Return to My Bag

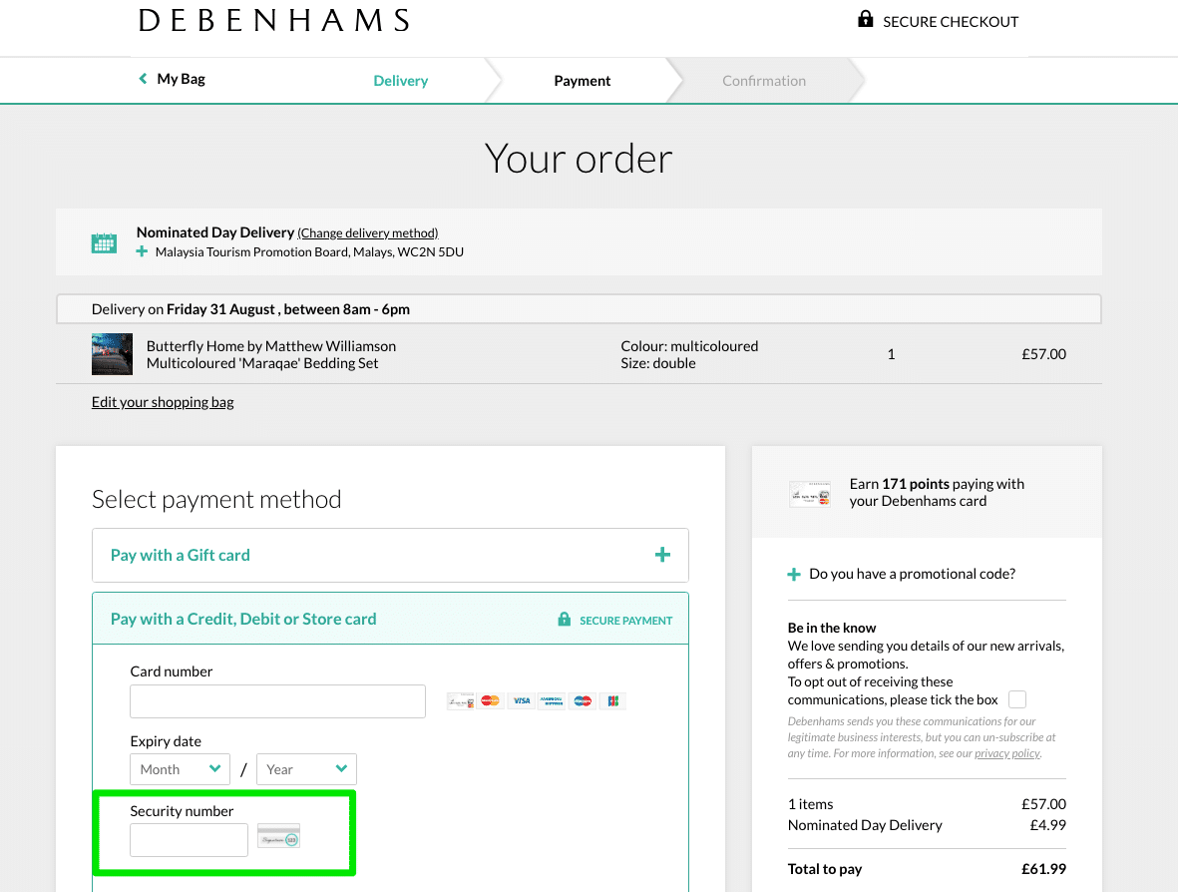click(x=172, y=79)
